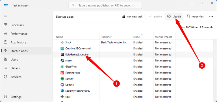Click the Performance icon in sidebar
This screenshot has height=102, width=217.
click(5, 34)
